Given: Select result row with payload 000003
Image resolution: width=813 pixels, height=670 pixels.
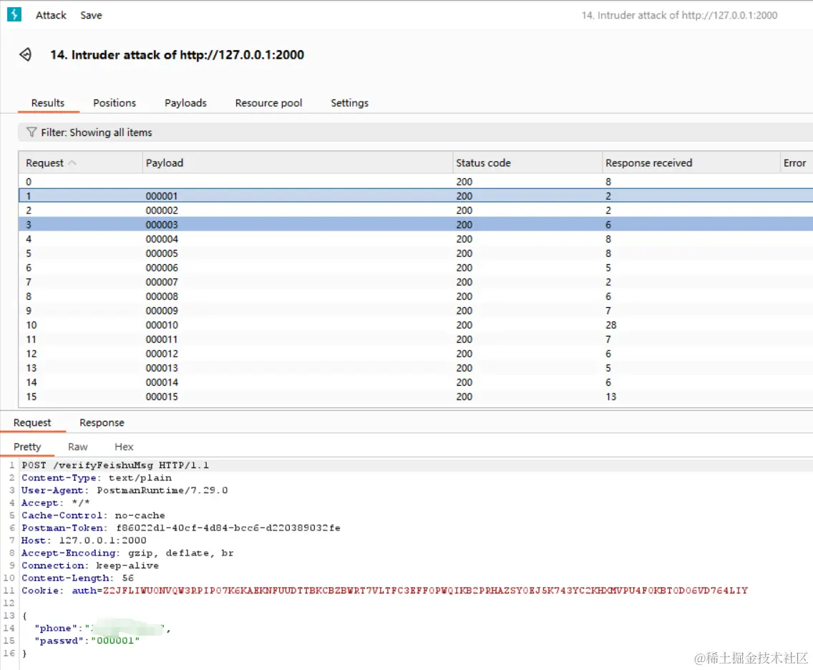Looking at the screenshot, I should pyautogui.click(x=416, y=225).
